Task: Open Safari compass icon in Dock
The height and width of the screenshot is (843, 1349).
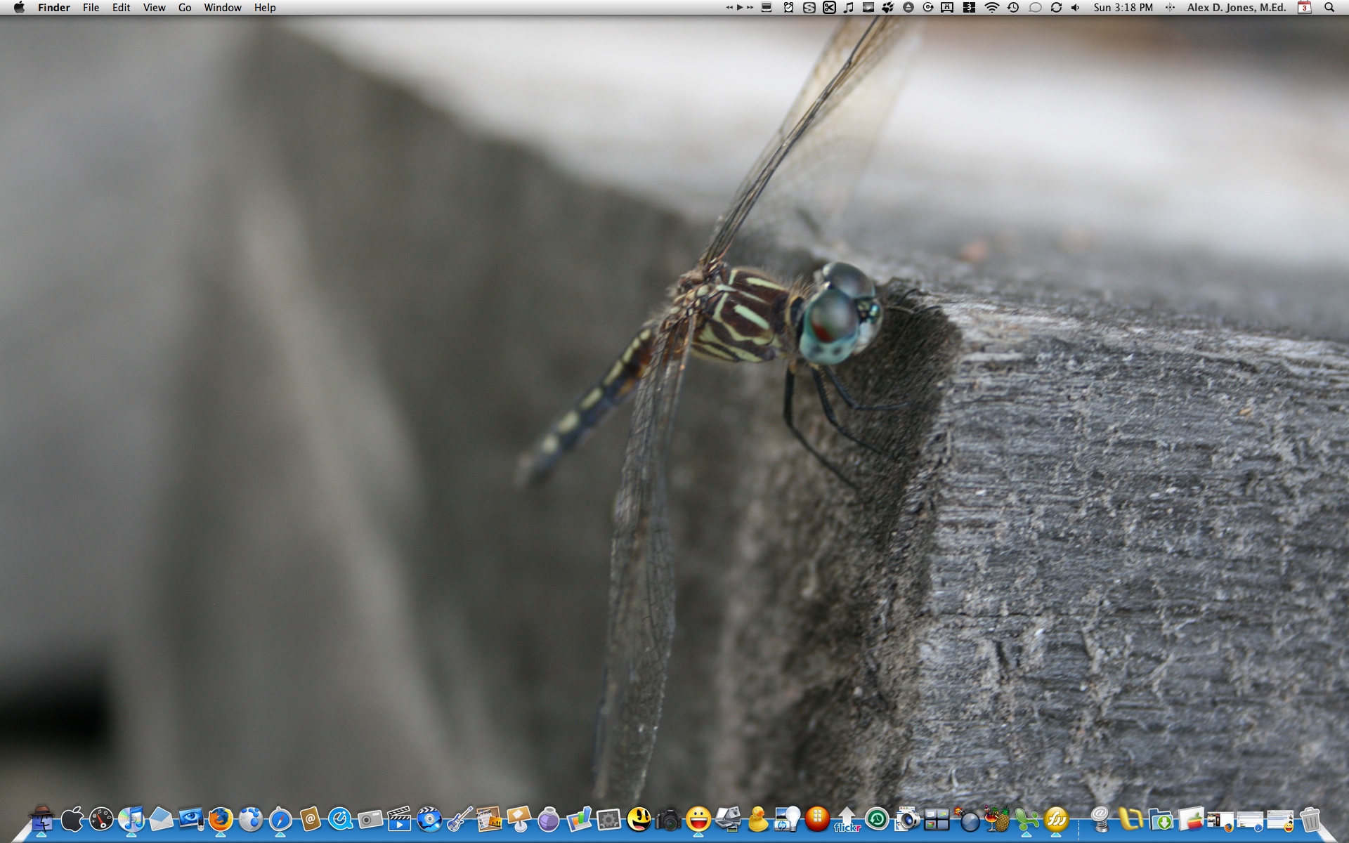Action: click(x=280, y=820)
